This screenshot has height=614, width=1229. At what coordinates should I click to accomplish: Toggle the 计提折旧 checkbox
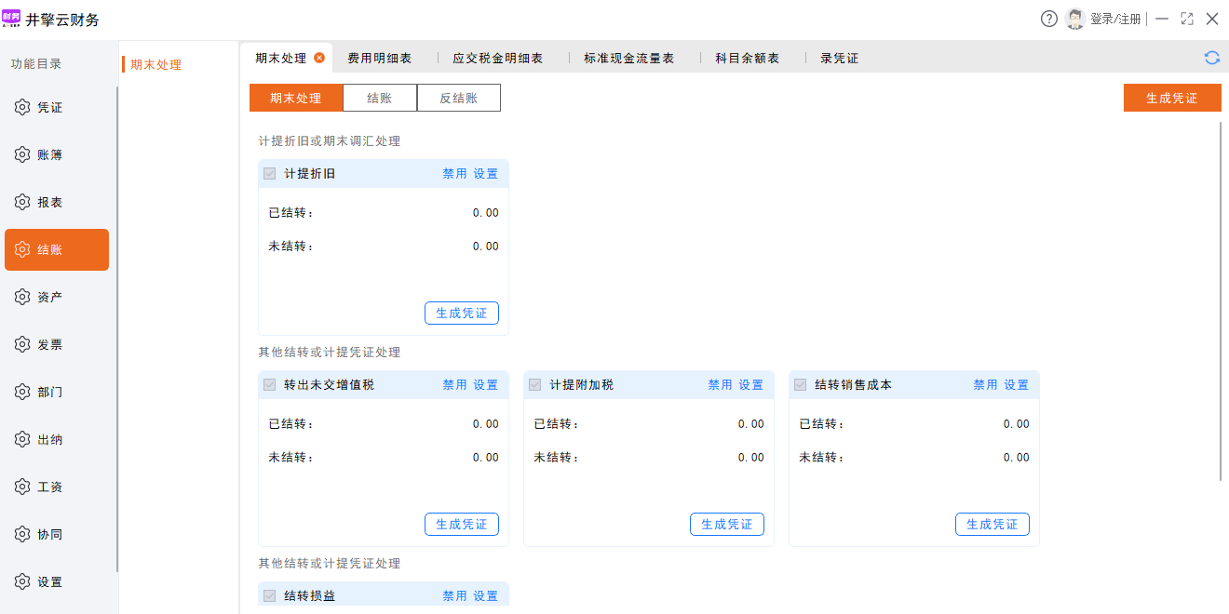click(x=270, y=174)
